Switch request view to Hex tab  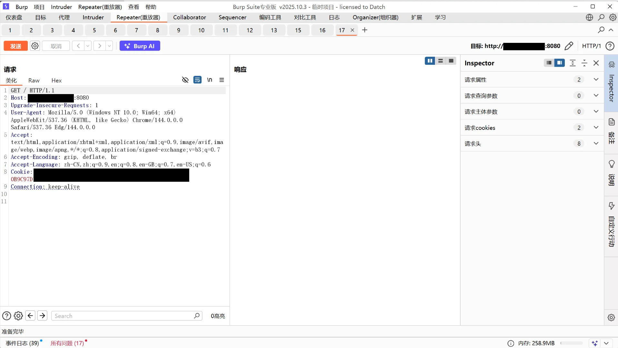click(x=56, y=81)
